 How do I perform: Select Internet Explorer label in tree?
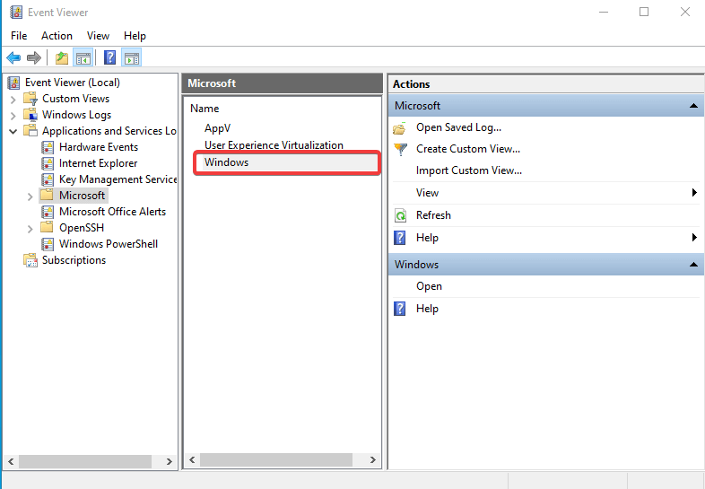click(x=98, y=163)
